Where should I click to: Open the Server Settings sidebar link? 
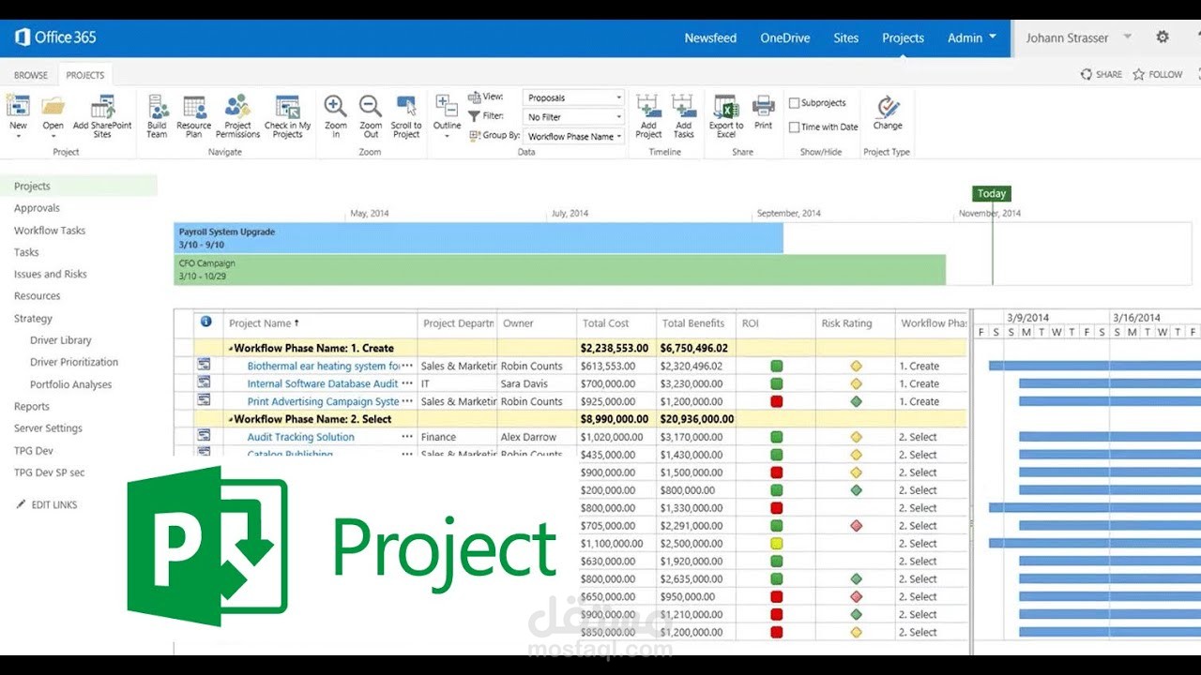48,428
